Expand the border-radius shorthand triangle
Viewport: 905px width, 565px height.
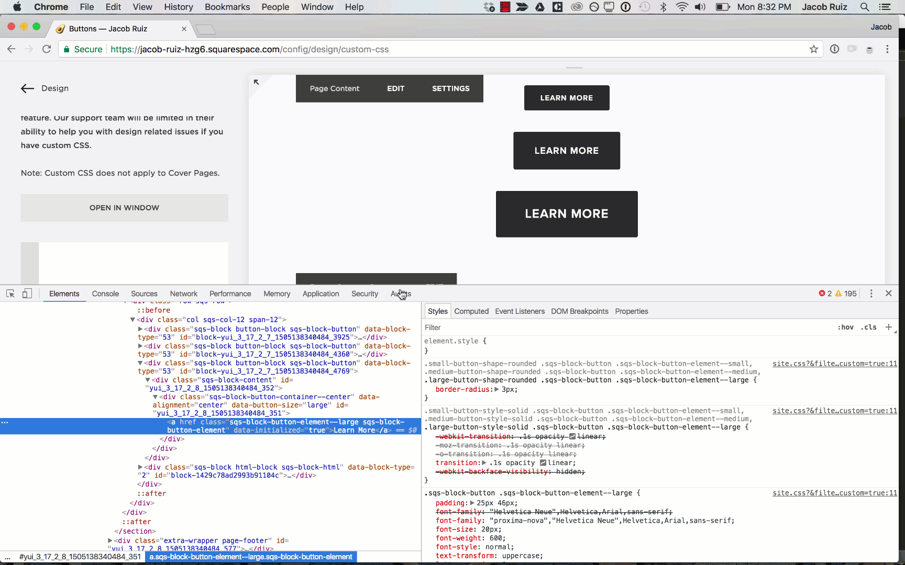(x=496, y=389)
